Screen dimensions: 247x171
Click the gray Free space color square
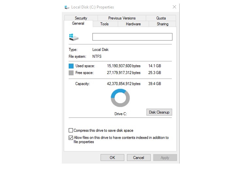[x=71, y=73]
